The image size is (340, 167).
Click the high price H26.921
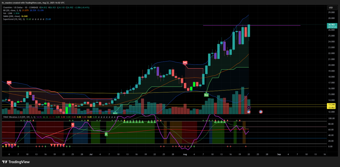click(x=52, y=7)
